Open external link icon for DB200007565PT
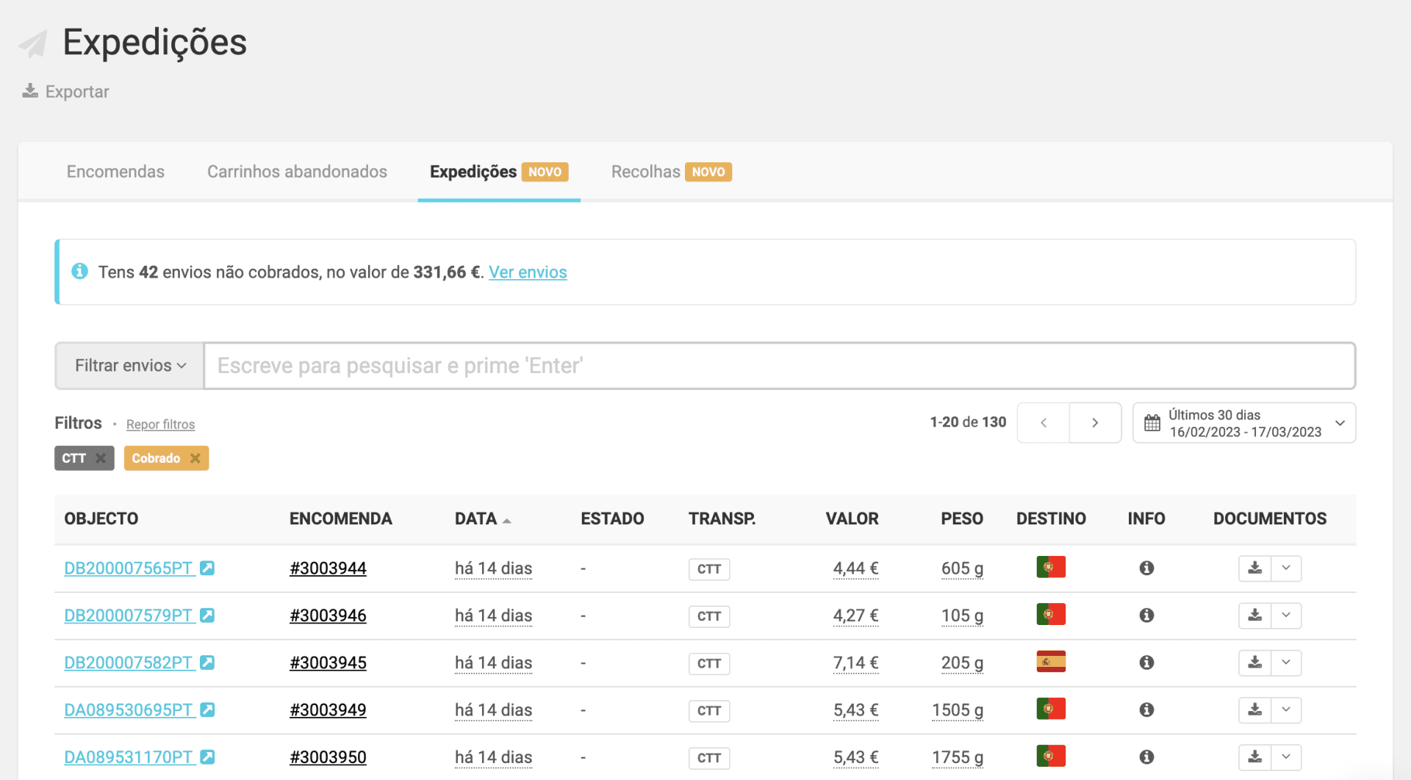This screenshot has width=1411, height=780. tap(208, 568)
